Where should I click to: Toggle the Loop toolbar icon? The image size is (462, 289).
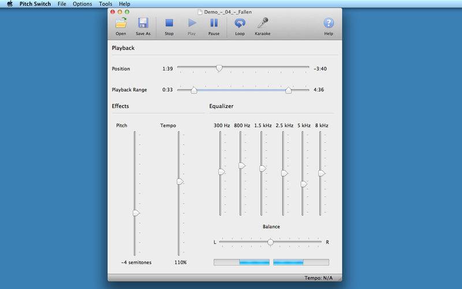(x=240, y=23)
